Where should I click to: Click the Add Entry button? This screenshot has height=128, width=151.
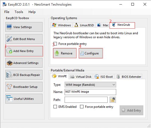pos(131,110)
